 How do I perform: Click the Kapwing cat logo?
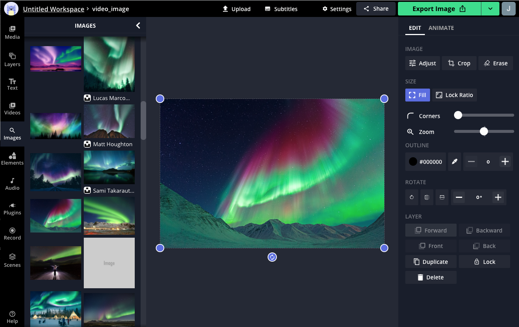[x=11, y=8]
